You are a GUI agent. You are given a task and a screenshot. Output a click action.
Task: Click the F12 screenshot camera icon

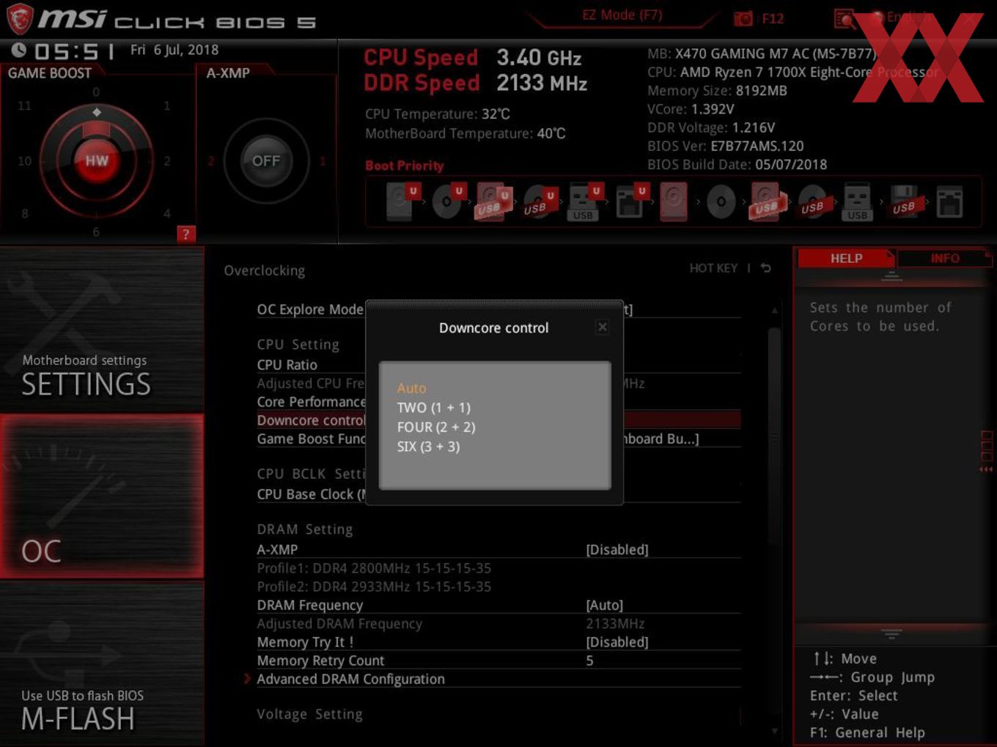point(743,18)
